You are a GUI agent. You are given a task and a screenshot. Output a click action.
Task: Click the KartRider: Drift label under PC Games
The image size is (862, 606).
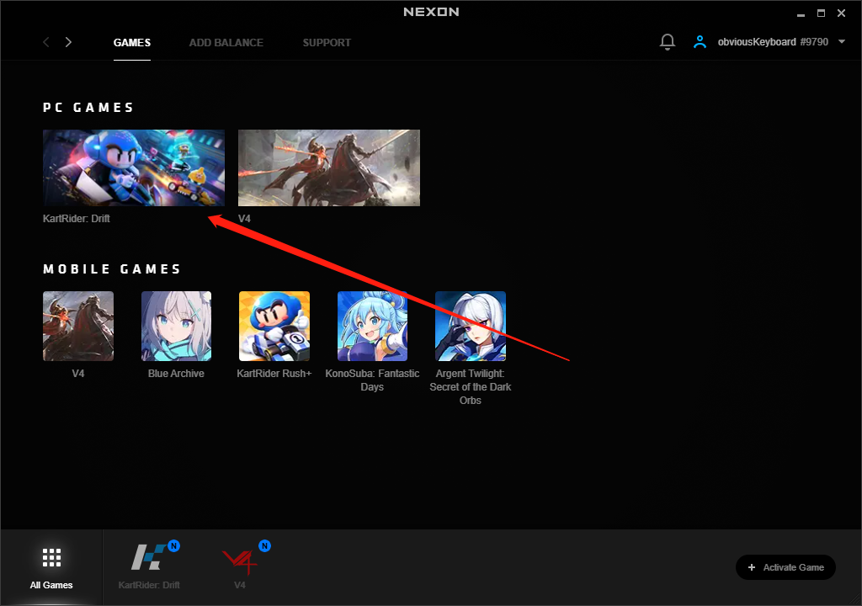77,218
